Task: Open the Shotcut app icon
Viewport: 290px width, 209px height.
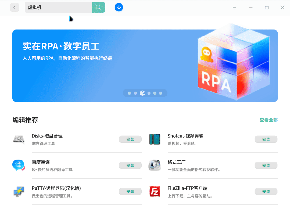Action: tap(155, 139)
